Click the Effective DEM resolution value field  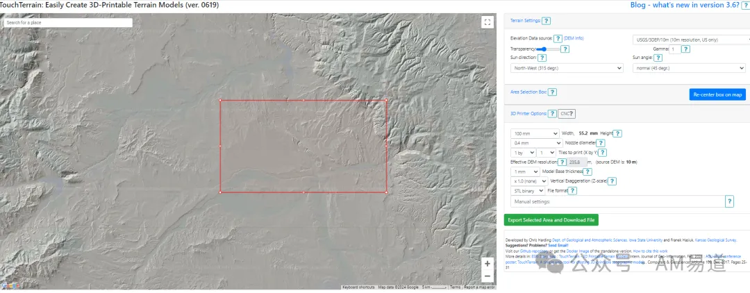[577, 162]
